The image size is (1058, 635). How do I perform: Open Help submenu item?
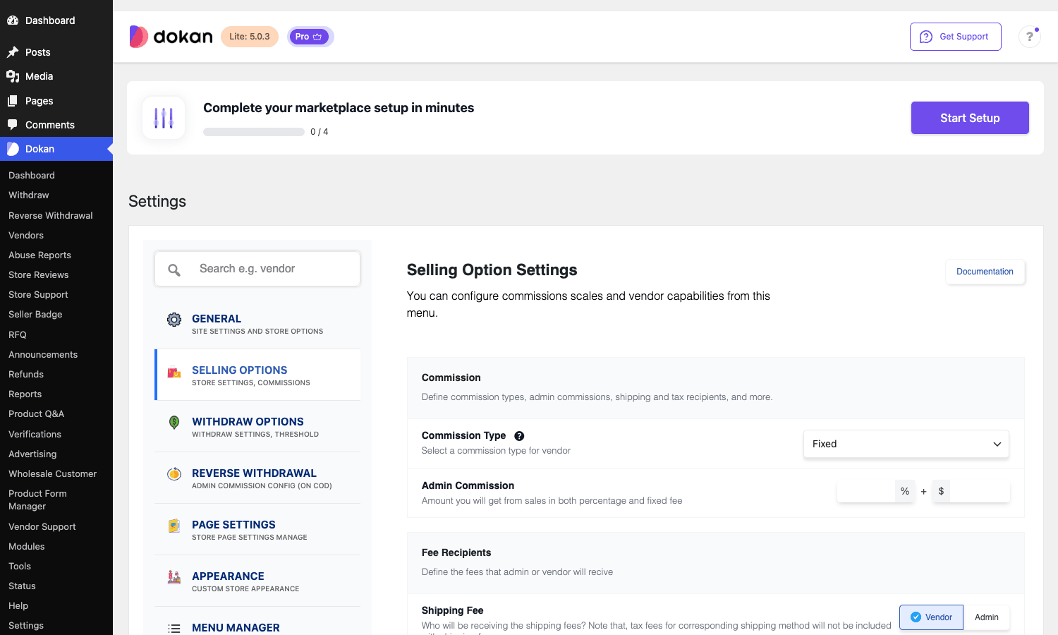(18, 606)
